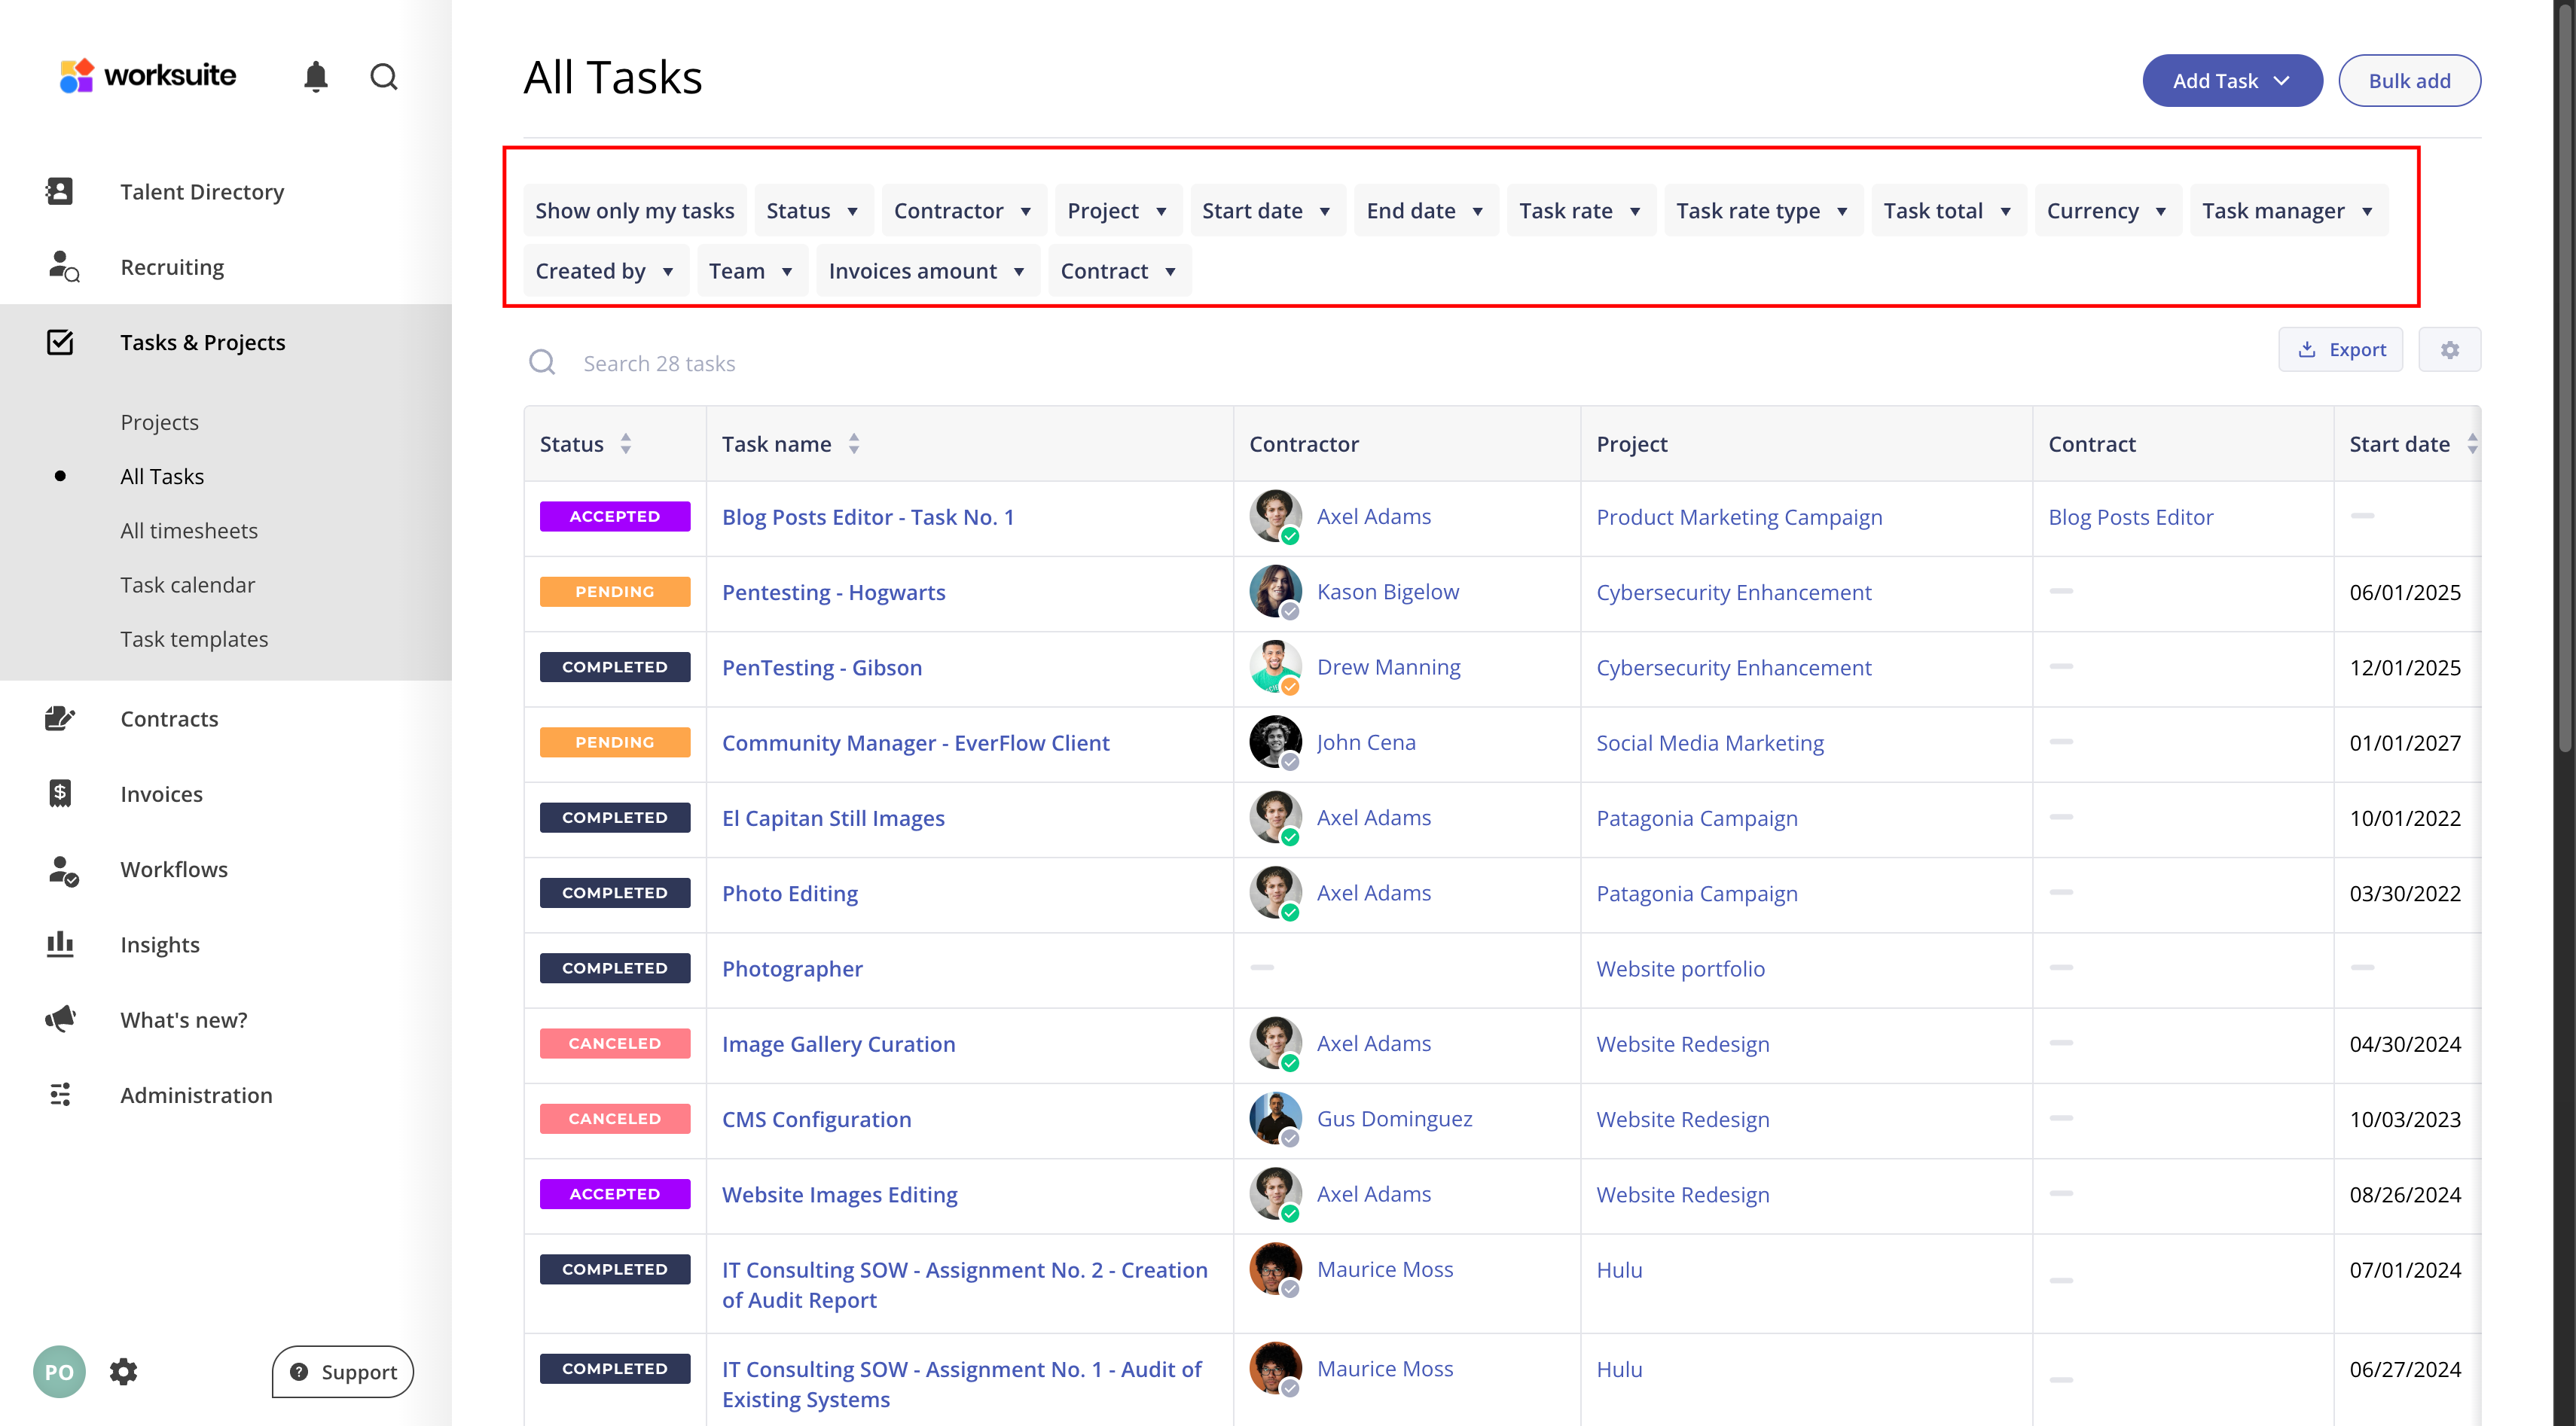Image resolution: width=2576 pixels, height=1426 pixels.
Task: Open the Insights bar chart icon
Action: pos(60,944)
